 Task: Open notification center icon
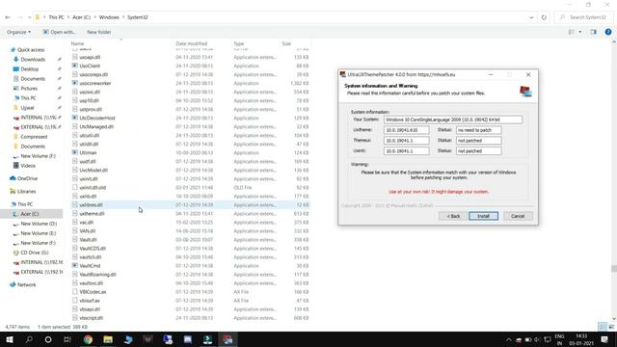tap(604, 339)
